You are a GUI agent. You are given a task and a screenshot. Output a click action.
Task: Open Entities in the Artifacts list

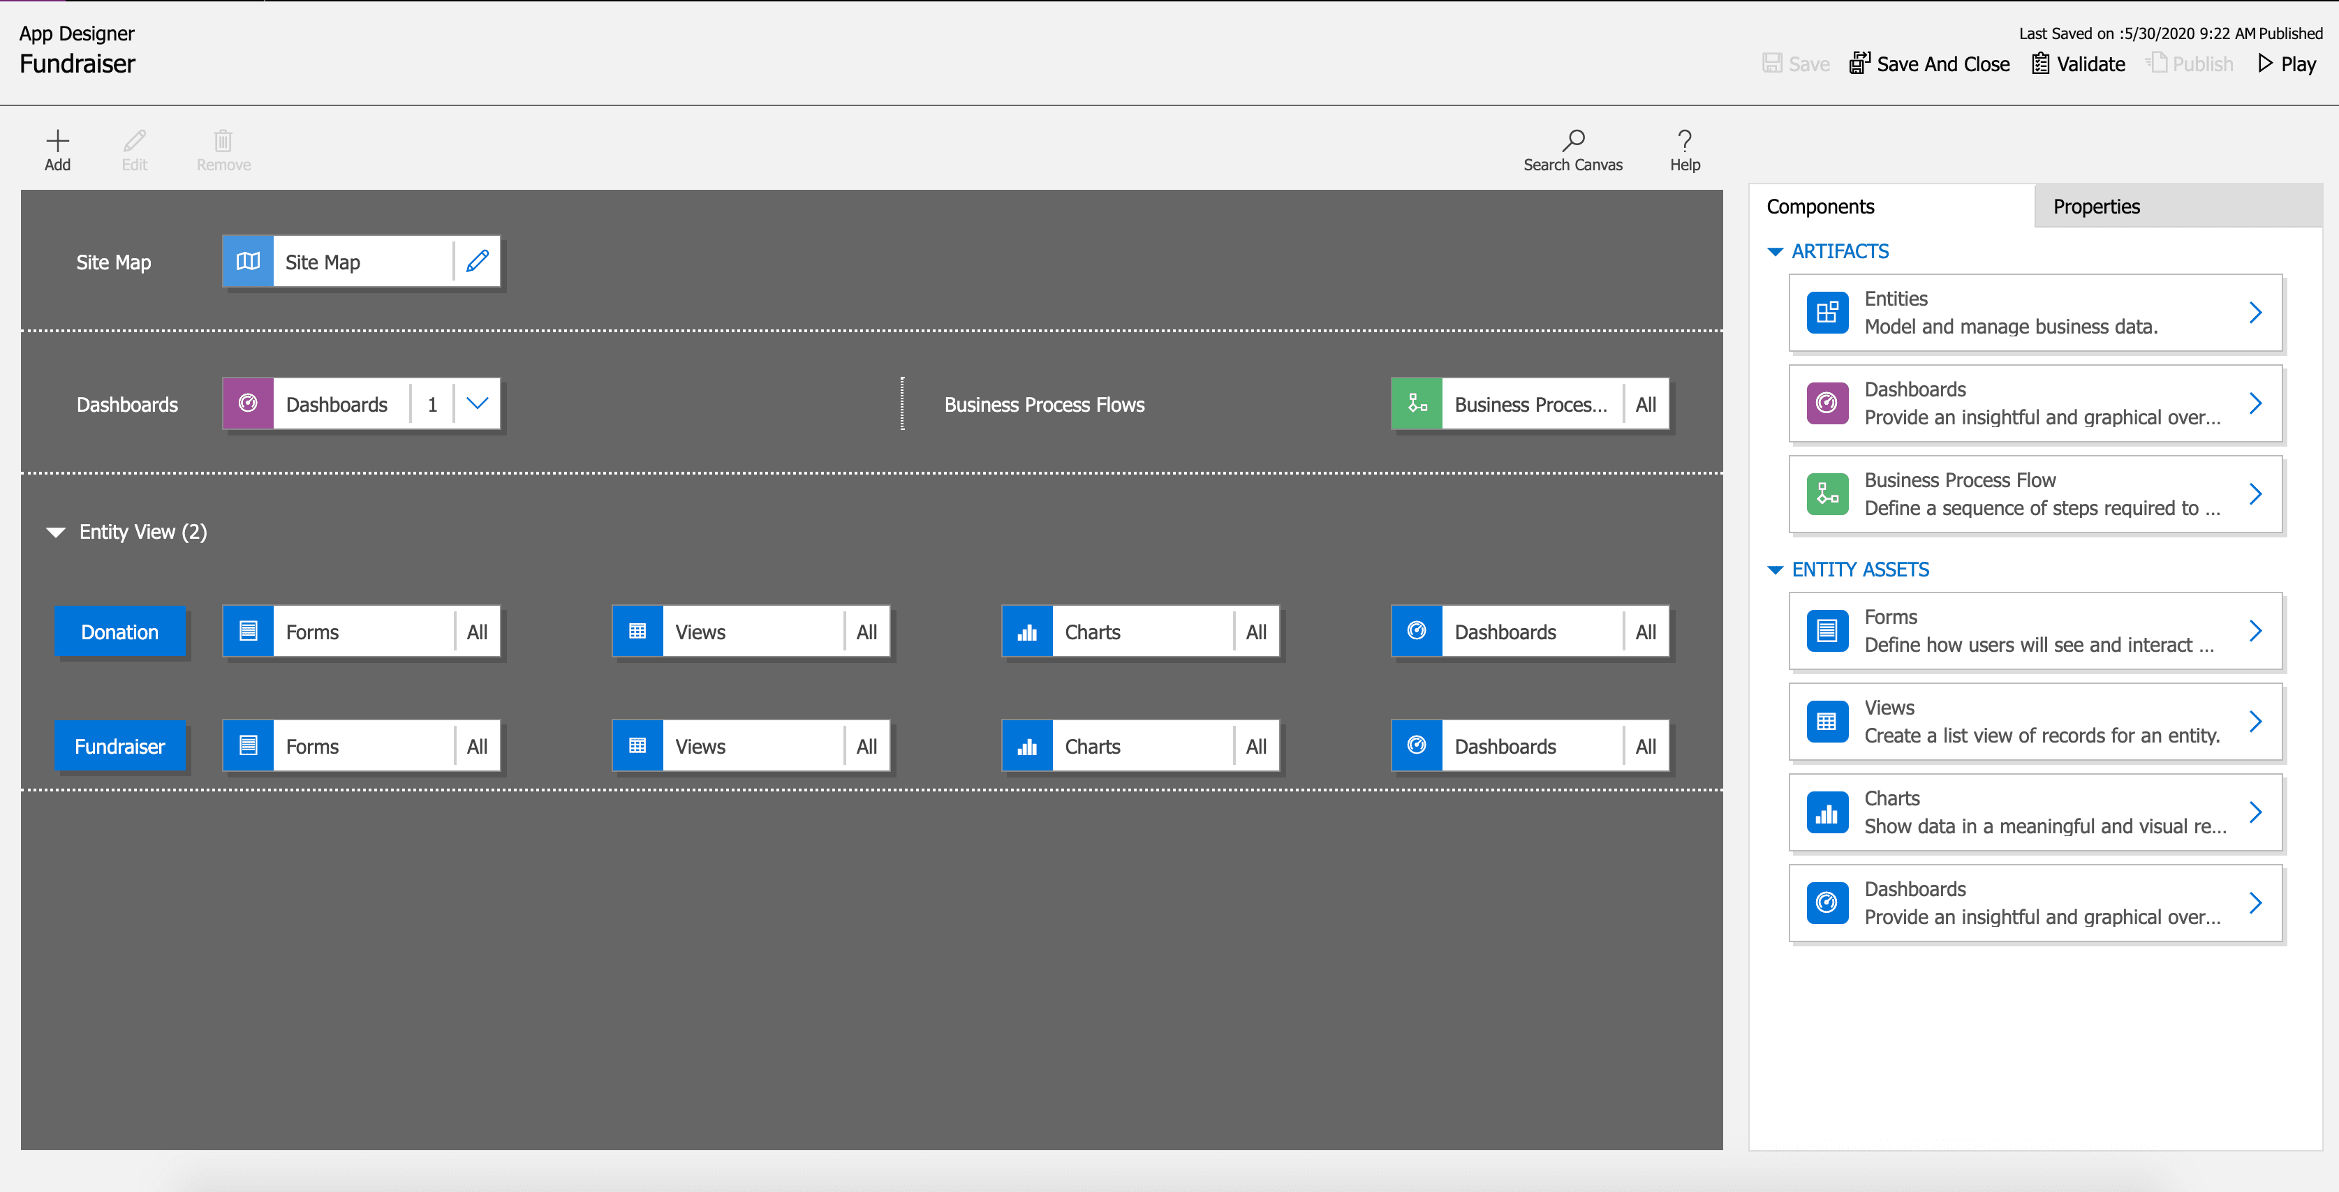(2035, 312)
